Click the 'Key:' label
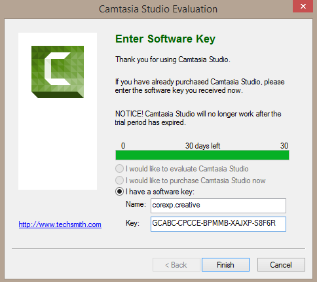The width and height of the screenshot is (317, 282). tap(132, 223)
